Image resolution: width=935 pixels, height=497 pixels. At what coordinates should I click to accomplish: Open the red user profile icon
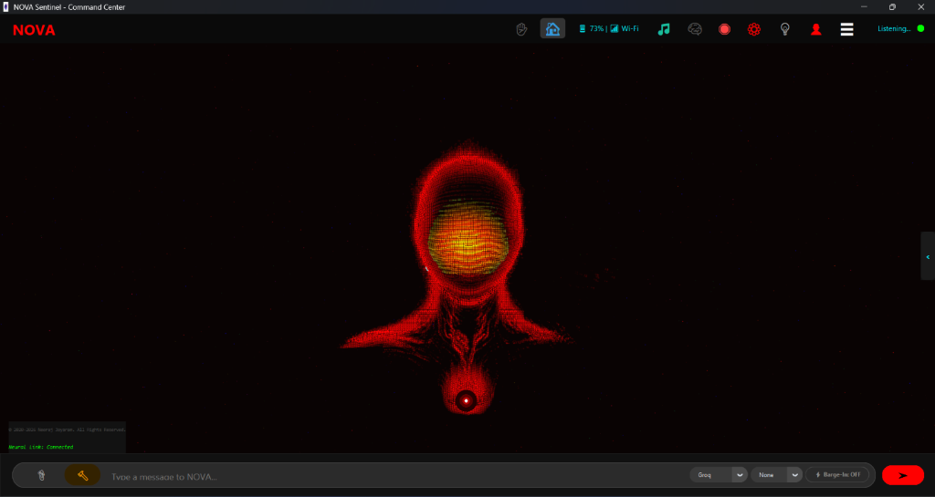tap(816, 28)
